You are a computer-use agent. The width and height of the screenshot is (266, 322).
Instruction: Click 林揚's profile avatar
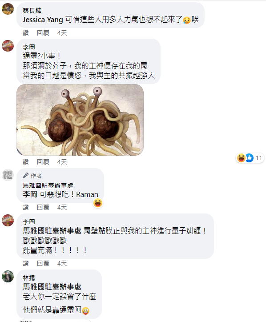point(8,276)
